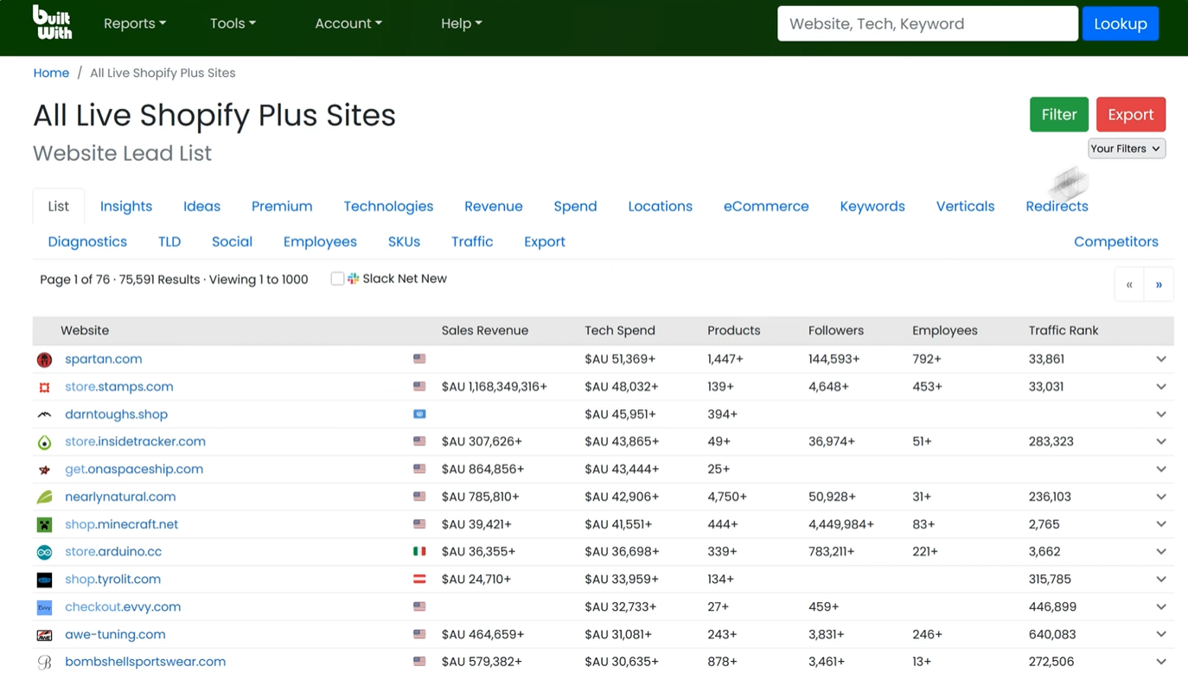This screenshot has width=1188, height=673.
Task: Click the red Export button
Action: pos(1131,114)
